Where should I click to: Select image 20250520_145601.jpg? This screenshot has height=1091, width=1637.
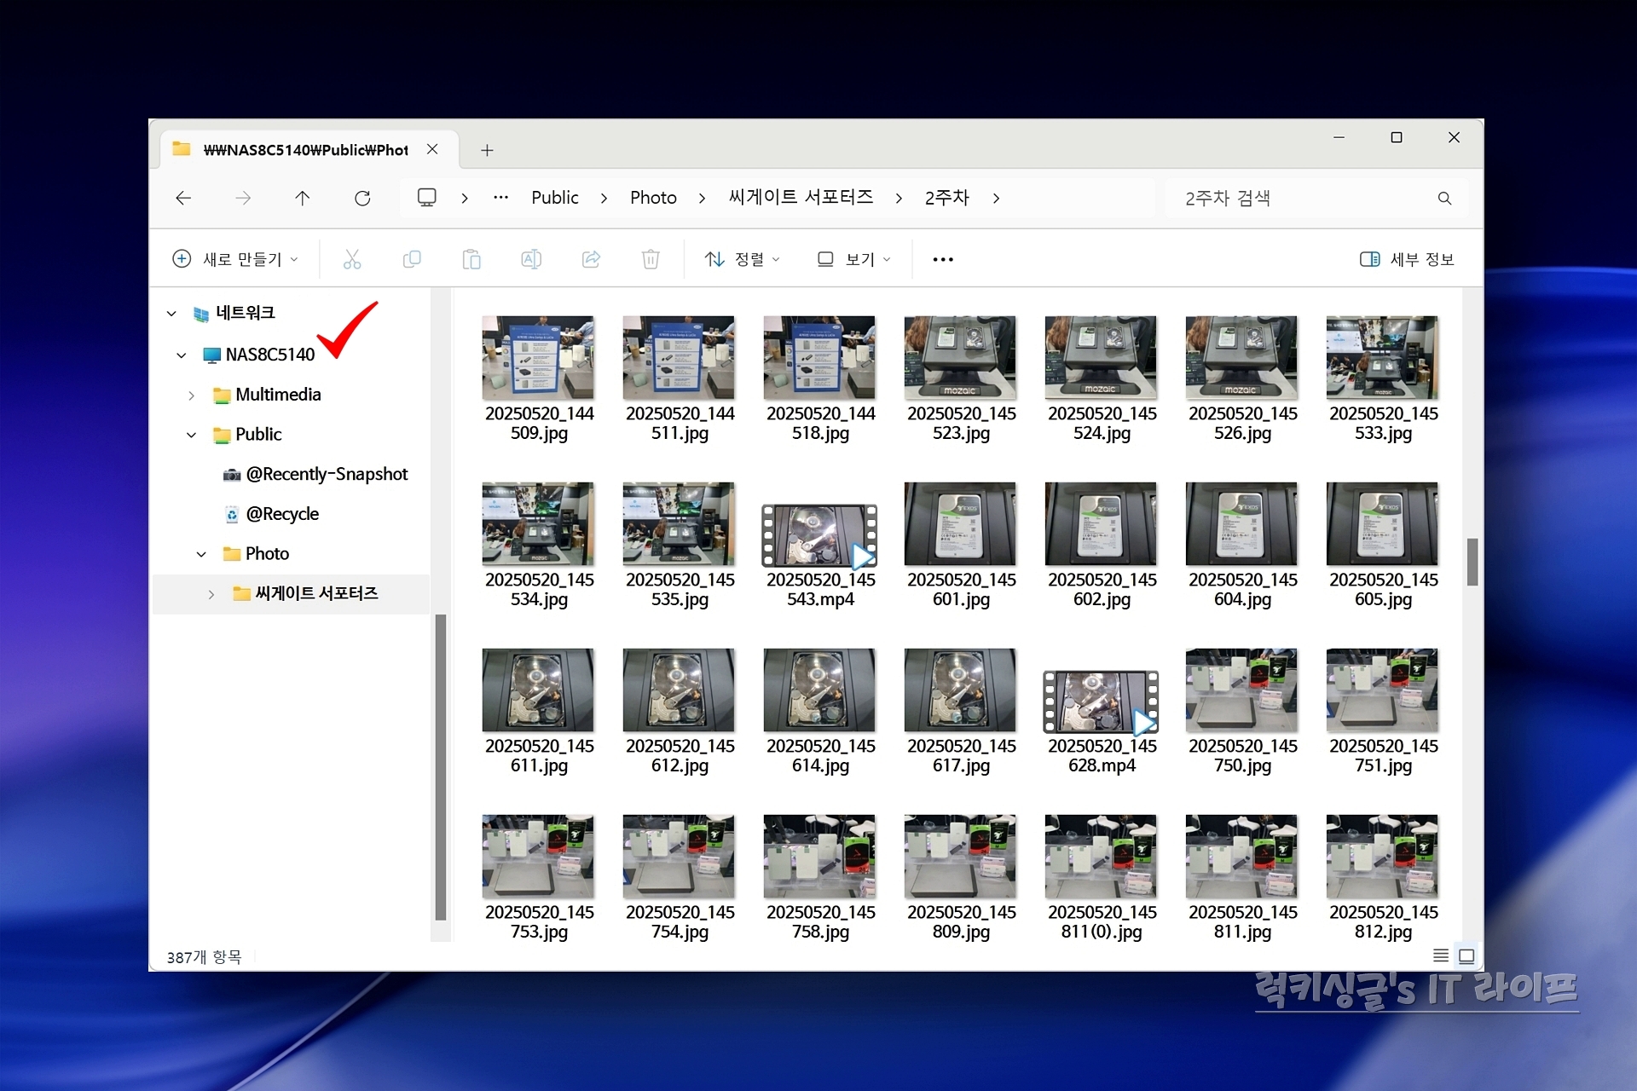[x=961, y=545]
